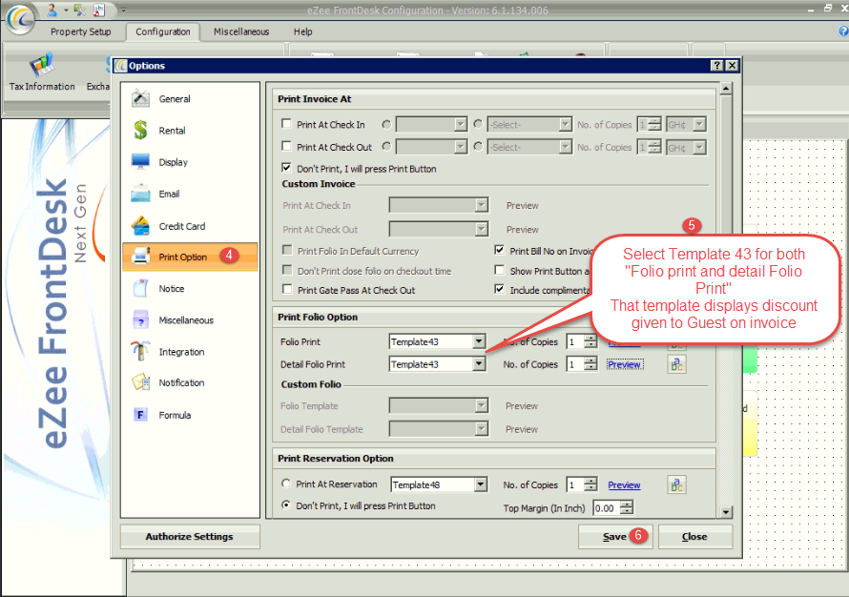849x597 pixels.
Task: Select the Notice section
Action: point(171,289)
